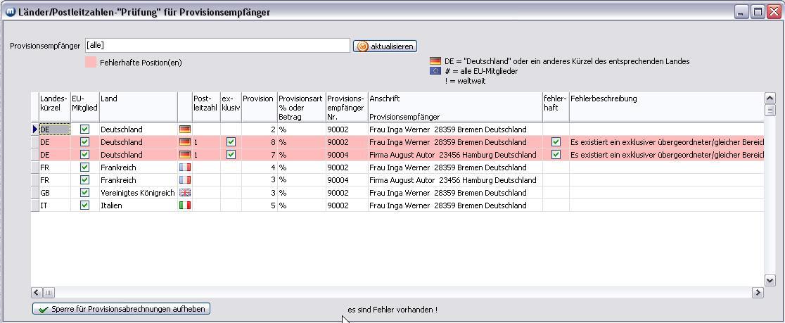Click the EU flag legend icon
785x323 pixels.
[435, 71]
